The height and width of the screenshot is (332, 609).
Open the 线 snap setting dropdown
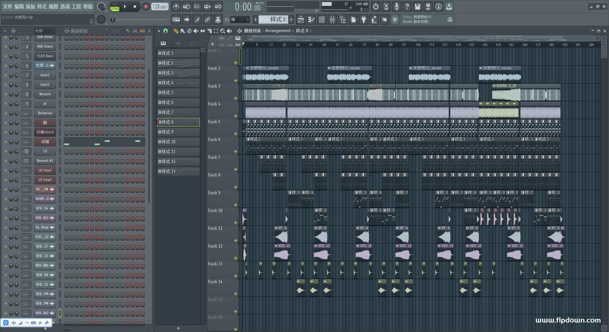point(240,20)
